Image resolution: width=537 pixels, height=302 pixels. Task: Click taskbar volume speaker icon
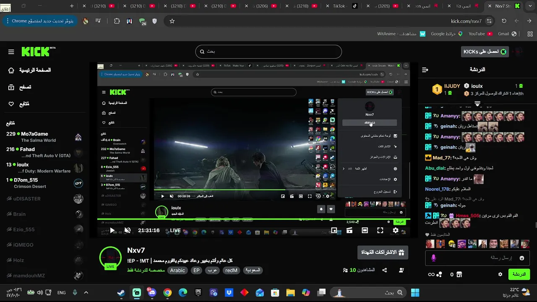click(40, 292)
